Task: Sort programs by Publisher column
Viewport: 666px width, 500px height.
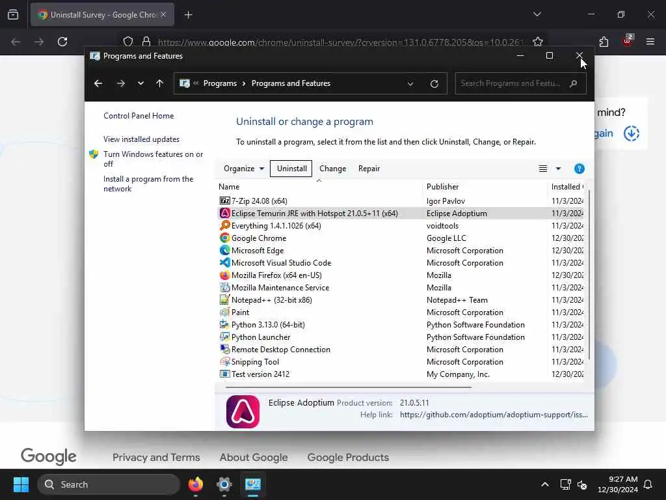Action: click(x=485, y=187)
